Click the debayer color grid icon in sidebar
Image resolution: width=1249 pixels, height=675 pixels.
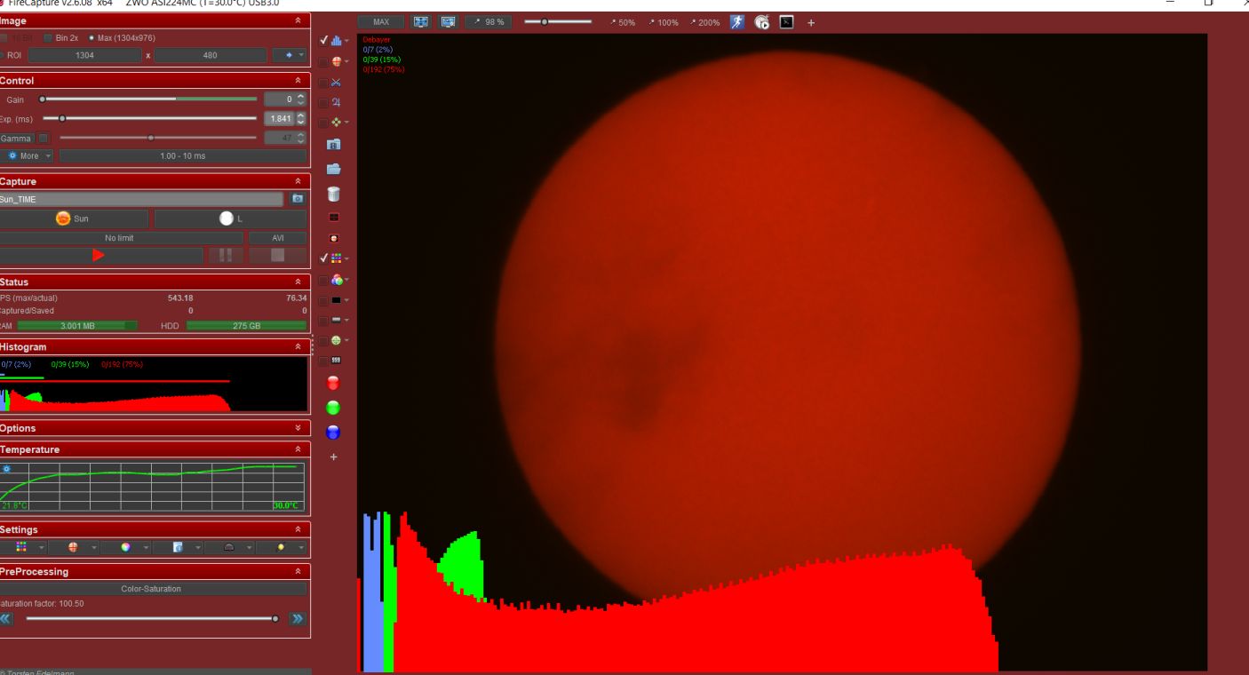tap(336, 258)
